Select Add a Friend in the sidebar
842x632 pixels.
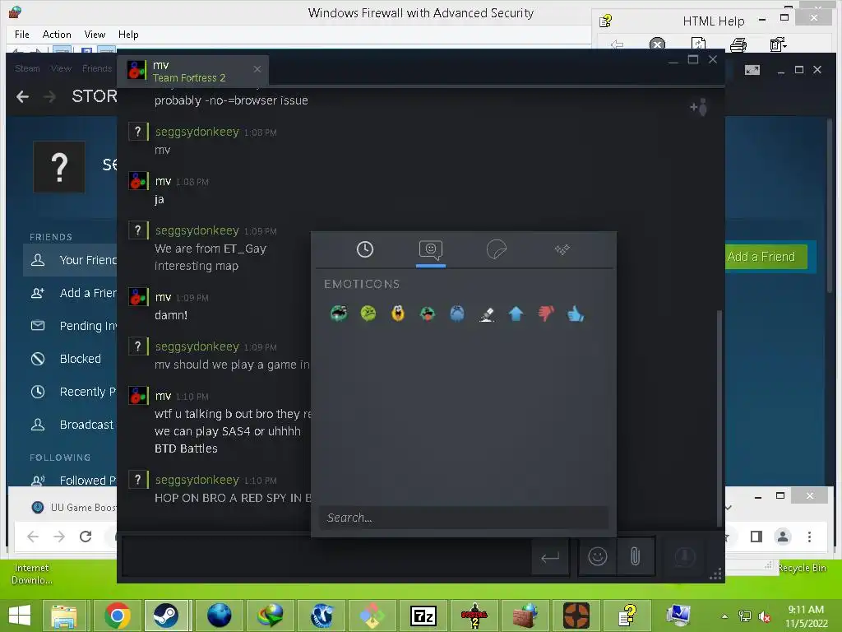tap(71, 293)
